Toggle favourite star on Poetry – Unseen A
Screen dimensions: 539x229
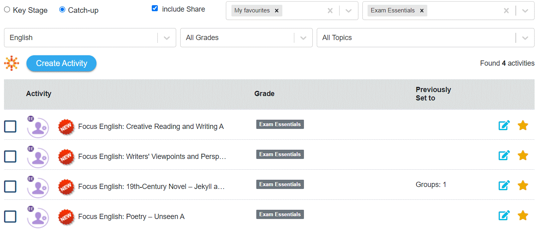523,216
